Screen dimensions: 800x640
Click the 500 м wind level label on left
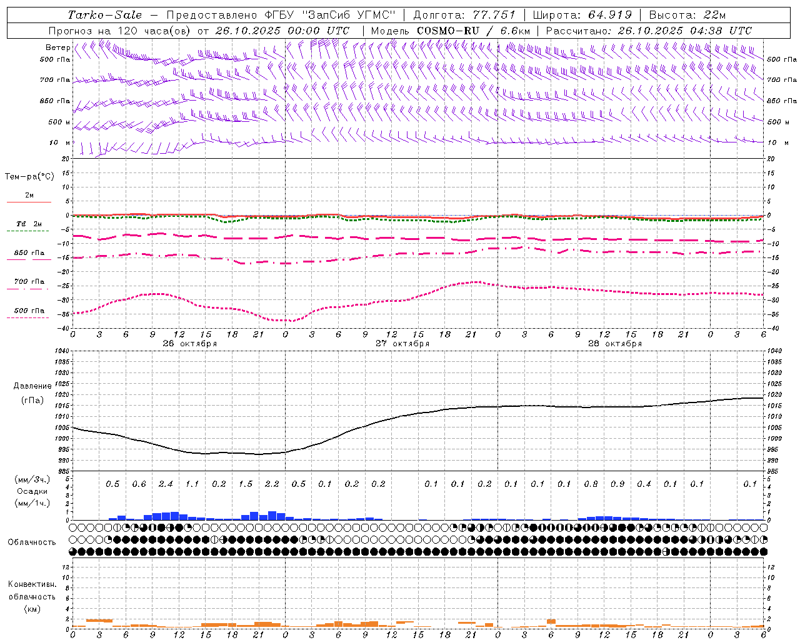pos(60,122)
